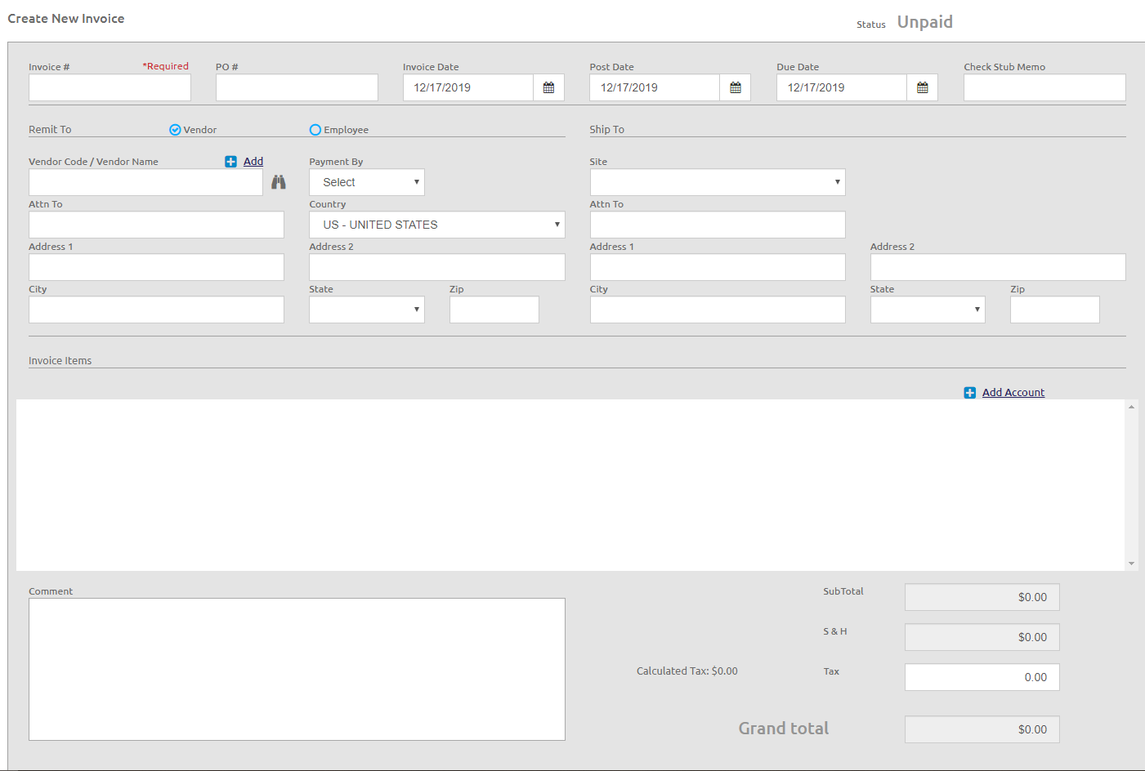Click the Add link to create a vendor
This screenshot has height=771, width=1145.
coord(253,161)
